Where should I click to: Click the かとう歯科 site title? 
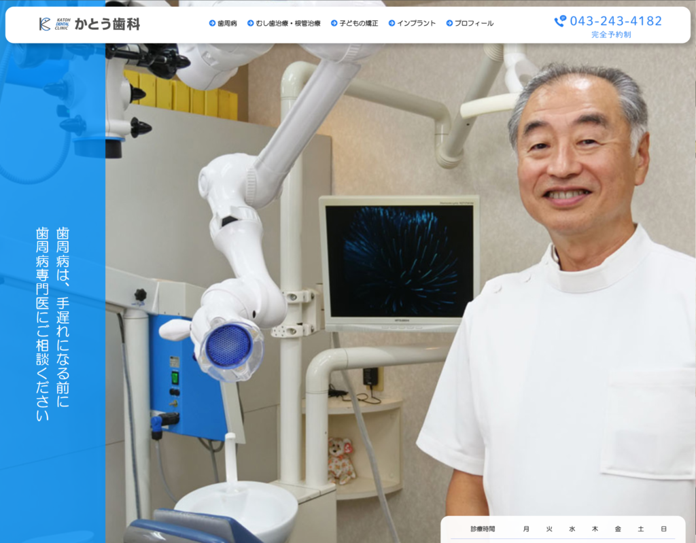click(x=107, y=24)
